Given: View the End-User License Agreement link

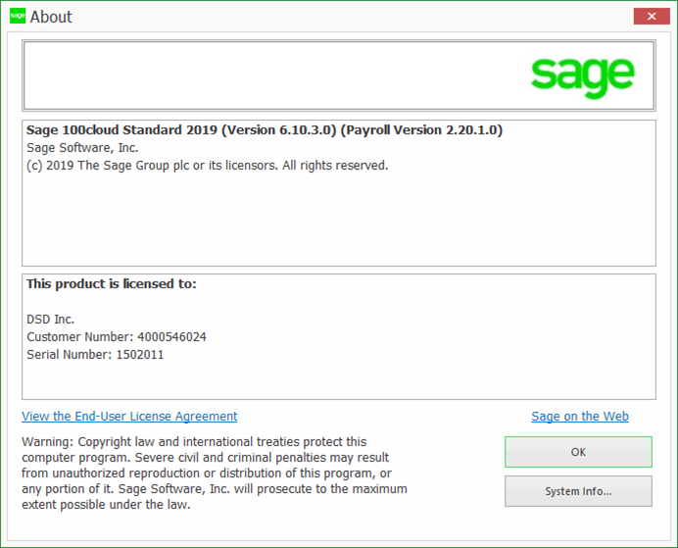Looking at the screenshot, I should 129,416.
